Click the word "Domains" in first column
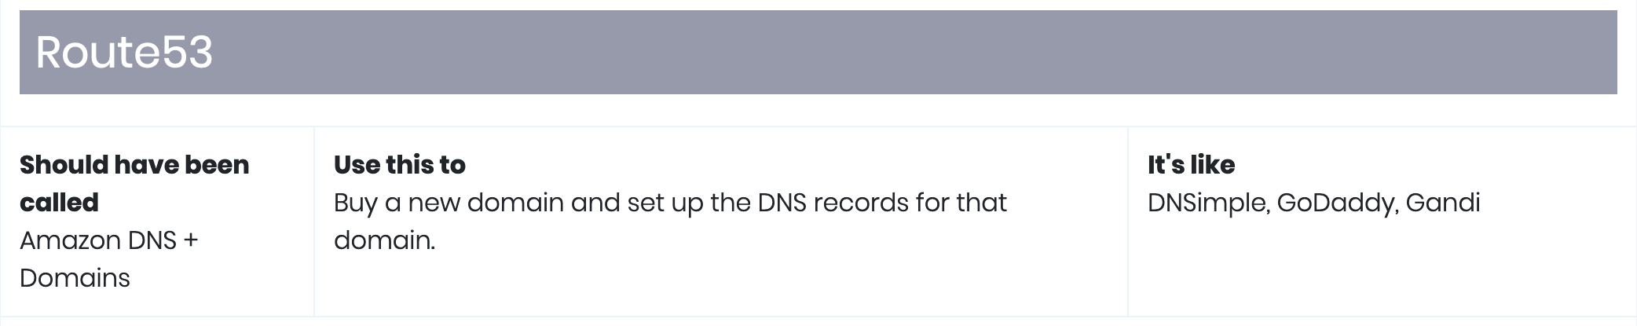The height and width of the screenshot is (326, 1637). [75, 278]
